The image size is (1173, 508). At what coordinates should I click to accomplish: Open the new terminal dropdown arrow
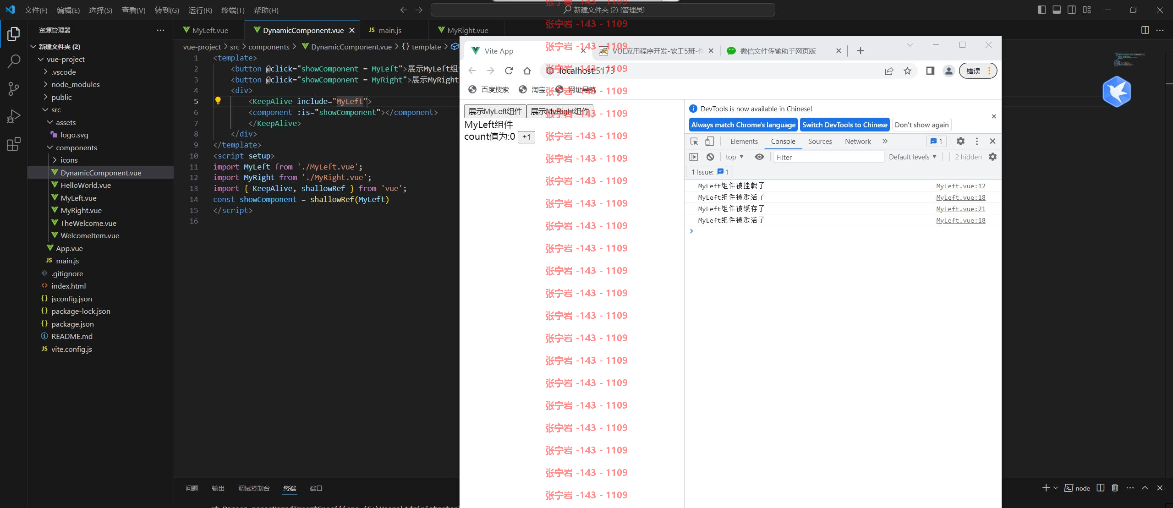1056,488
